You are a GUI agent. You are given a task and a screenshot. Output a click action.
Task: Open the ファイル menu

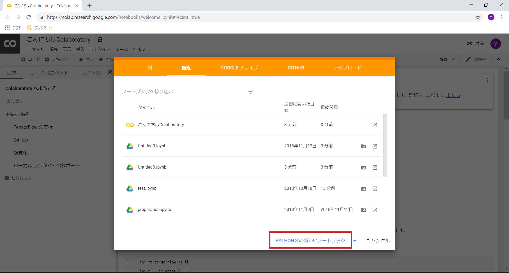tap(36, 49)
